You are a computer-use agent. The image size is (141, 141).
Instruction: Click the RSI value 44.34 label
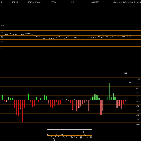point(130,36)
